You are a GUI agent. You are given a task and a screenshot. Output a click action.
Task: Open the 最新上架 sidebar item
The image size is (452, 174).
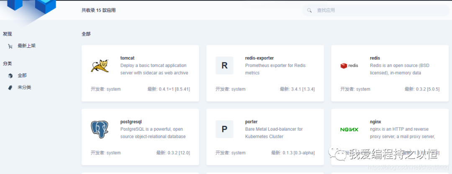point(26,46)
